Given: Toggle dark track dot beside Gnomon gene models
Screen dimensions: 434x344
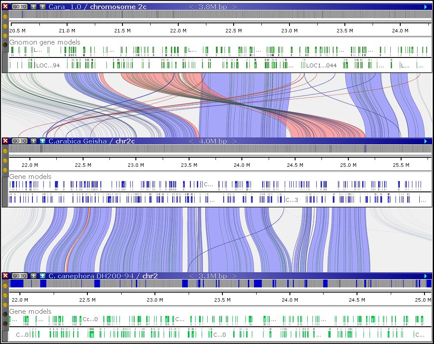Looking at the screenshot, I should coord(5,45).
